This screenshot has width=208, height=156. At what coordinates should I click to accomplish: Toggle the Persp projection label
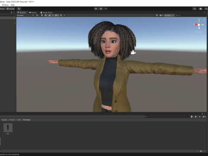199,32
